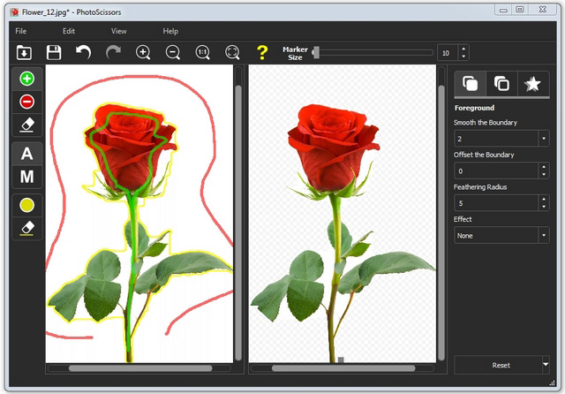The height and width of the screenshot is (394, 565).
Task: Click the Zoom Out magnifier icon
Action: (173, 53)
